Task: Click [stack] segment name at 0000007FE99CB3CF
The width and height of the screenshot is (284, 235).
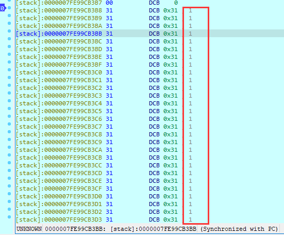Action: click(x=28, y=189)
